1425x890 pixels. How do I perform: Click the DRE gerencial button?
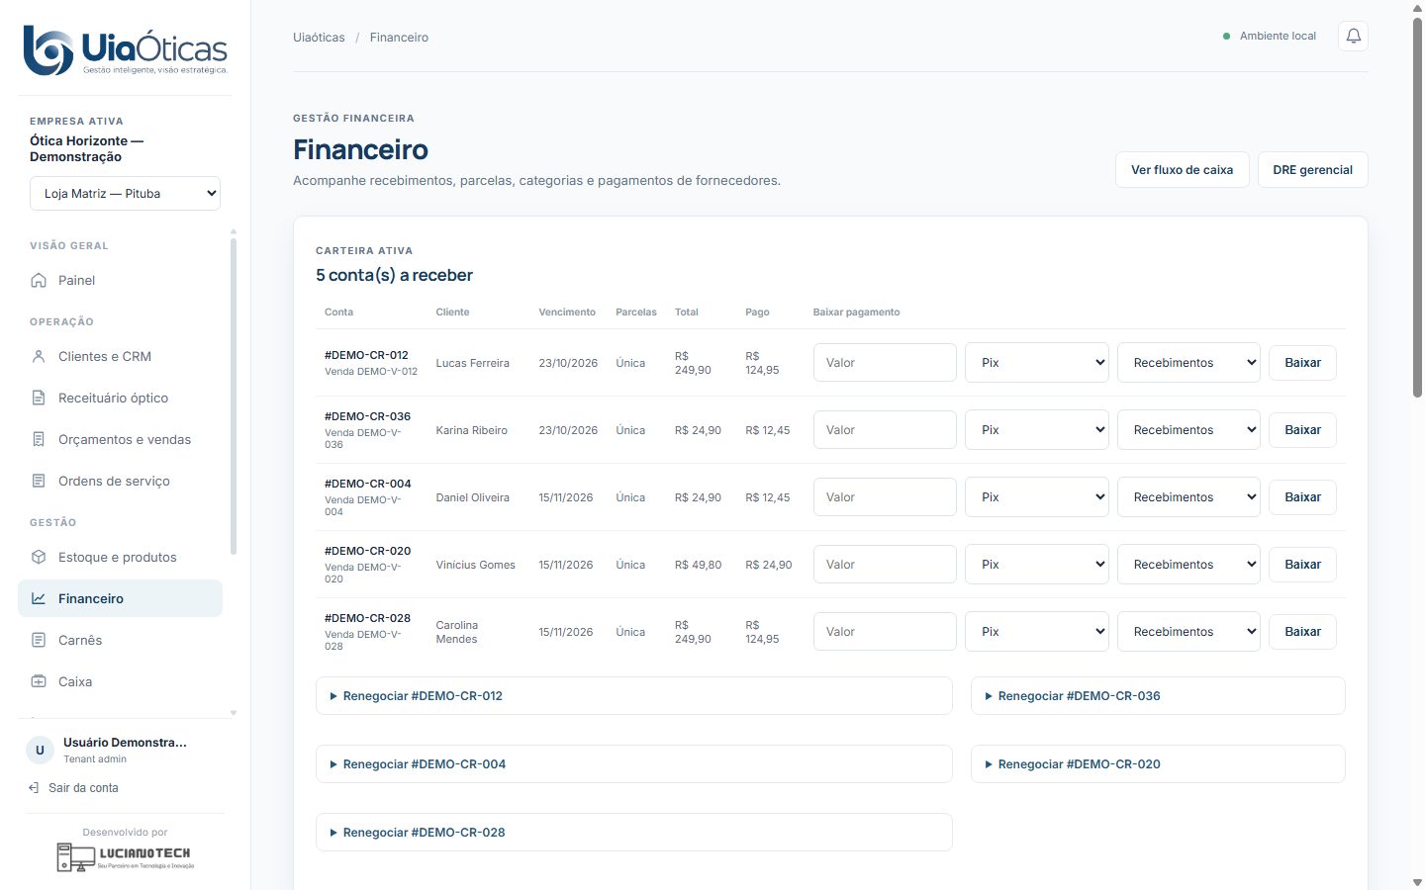[1312, 169]
